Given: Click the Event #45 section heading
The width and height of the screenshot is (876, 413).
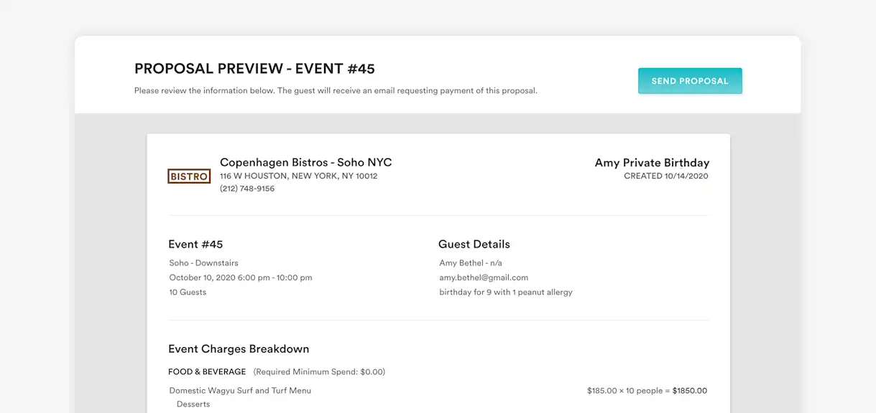Looking at the screenshot, I should pos(195,245).
